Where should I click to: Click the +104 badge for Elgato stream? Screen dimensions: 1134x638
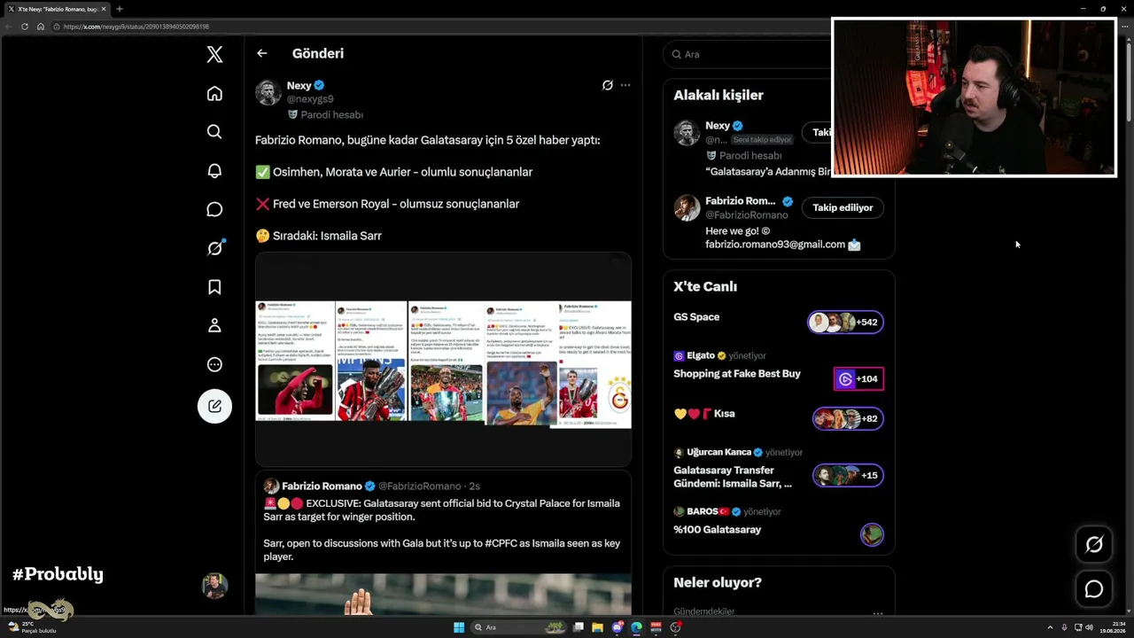click(x=858, y=379)
